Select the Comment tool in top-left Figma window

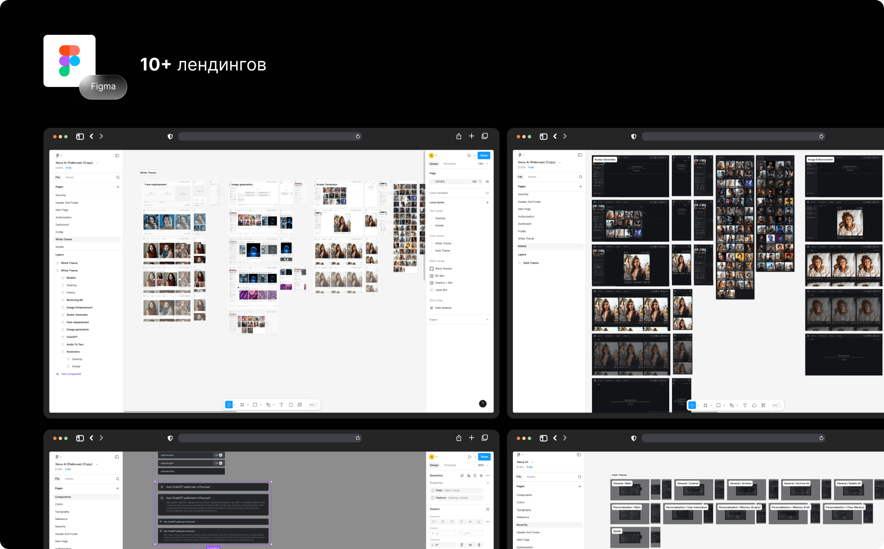(x=291, y=405)
